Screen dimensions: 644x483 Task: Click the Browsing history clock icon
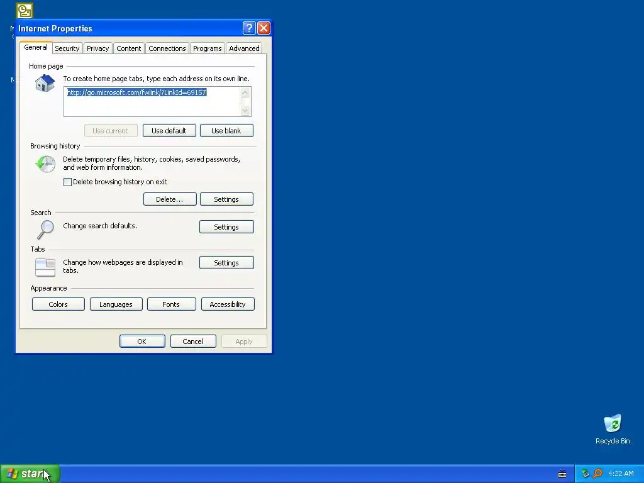click(x=45, y=164)
